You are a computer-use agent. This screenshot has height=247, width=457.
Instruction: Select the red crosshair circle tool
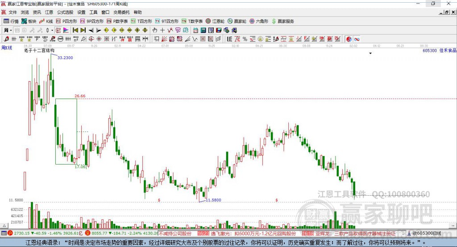91,39
